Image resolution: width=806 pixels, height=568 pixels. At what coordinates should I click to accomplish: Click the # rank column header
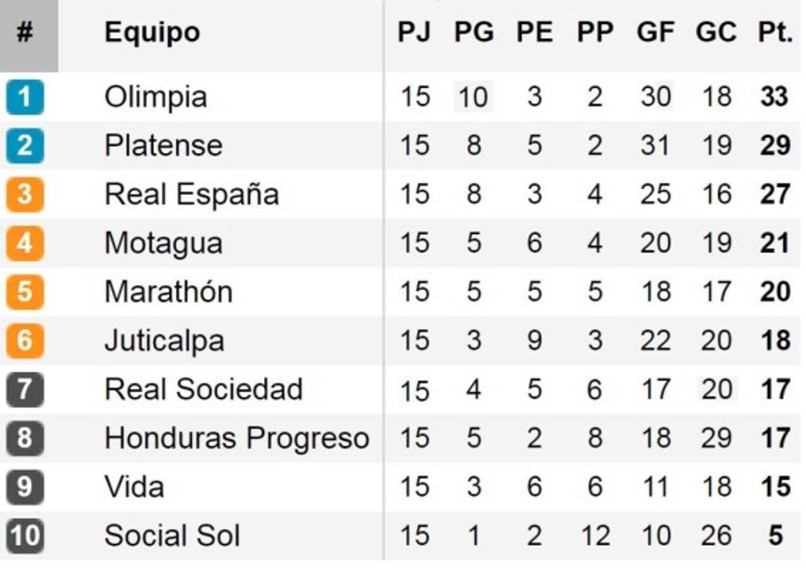[x=25, y=32]
